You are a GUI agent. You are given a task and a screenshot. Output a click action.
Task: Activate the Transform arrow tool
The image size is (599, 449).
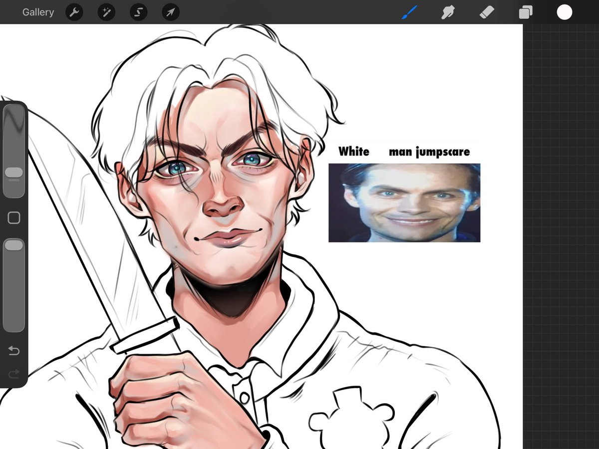[171, 12]
